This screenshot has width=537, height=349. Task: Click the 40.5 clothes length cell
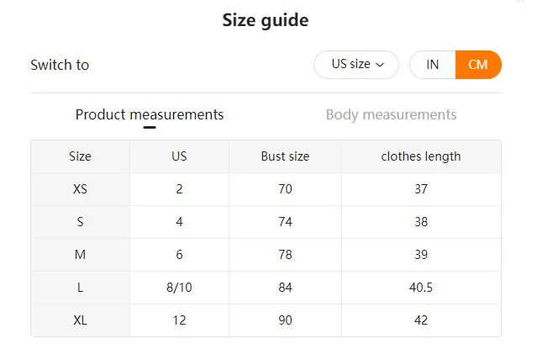(421, 288)
